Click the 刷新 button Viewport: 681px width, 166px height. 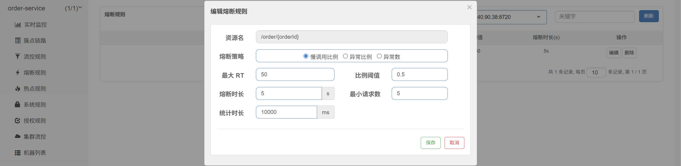649,16
